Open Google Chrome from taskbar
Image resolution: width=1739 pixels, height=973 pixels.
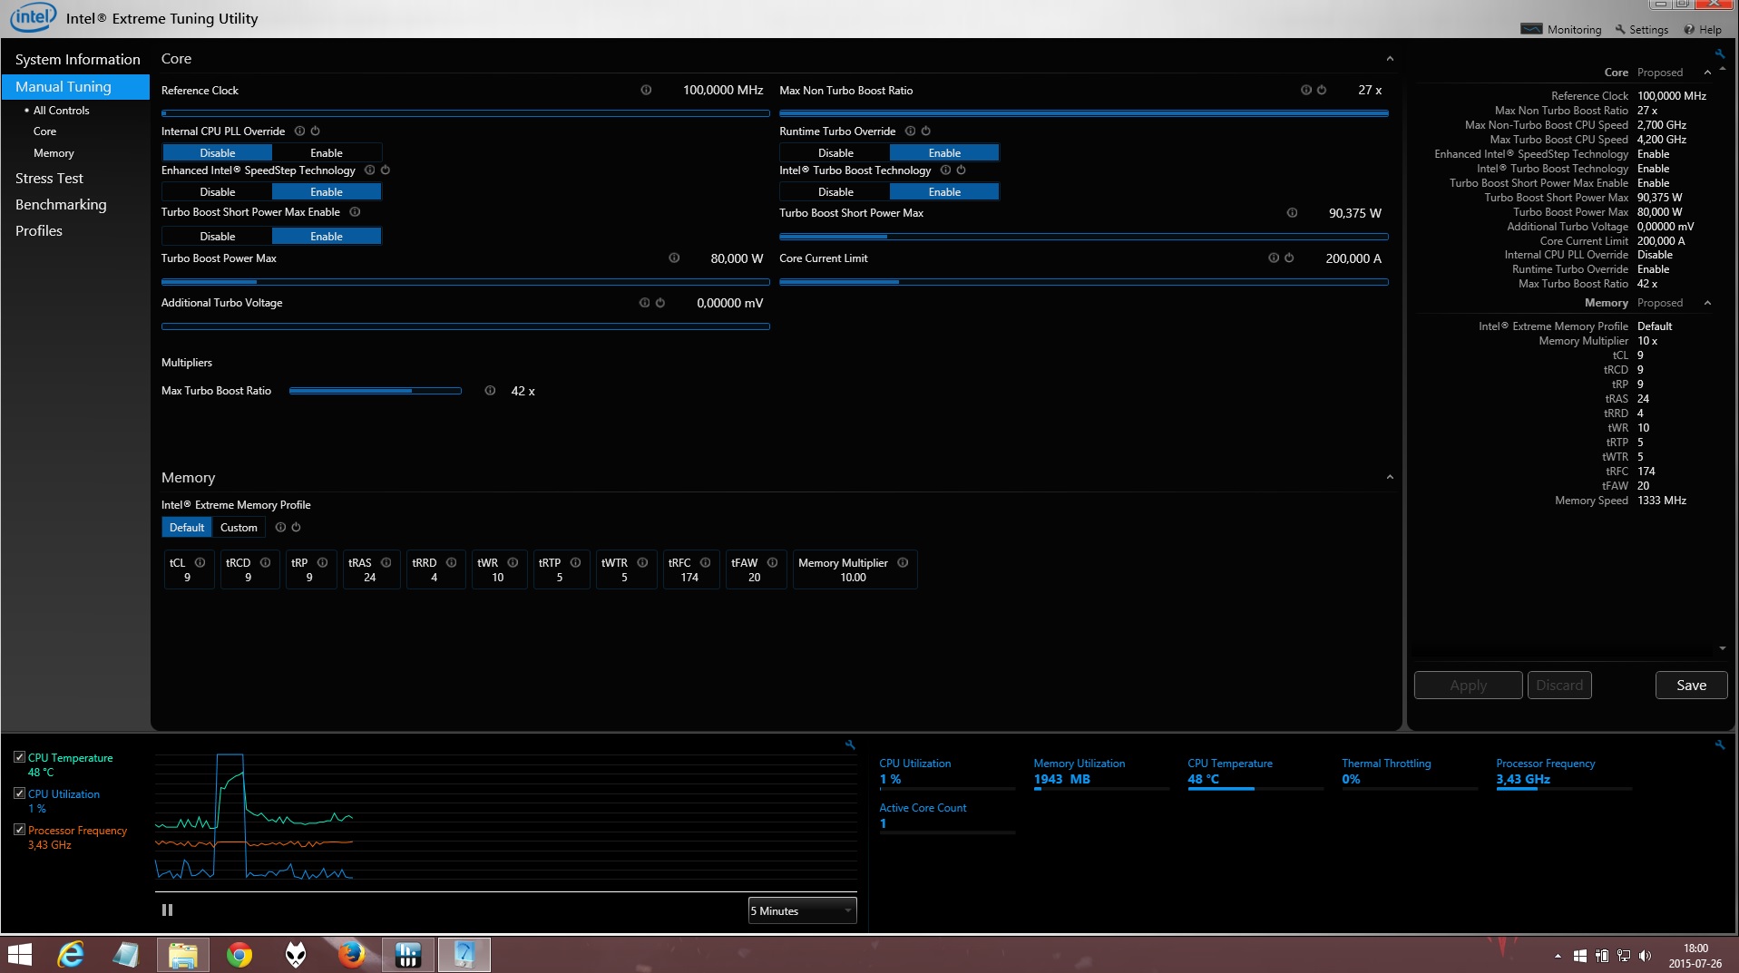239,954
